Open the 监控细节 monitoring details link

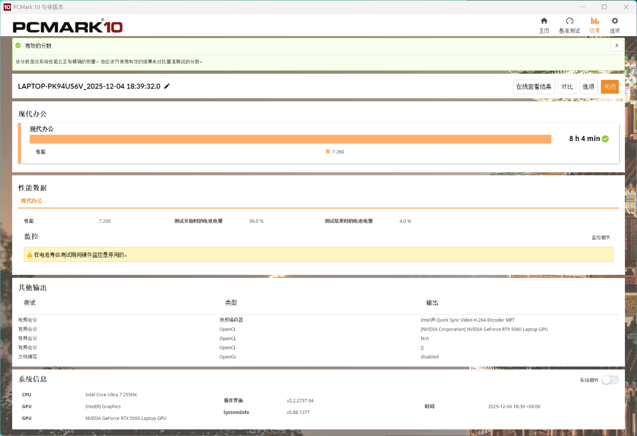coord(600,237)
